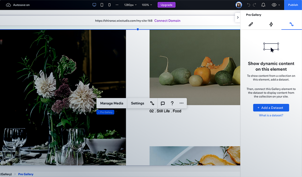Switch to mobile breakpoint view

[x=110, y=5]
